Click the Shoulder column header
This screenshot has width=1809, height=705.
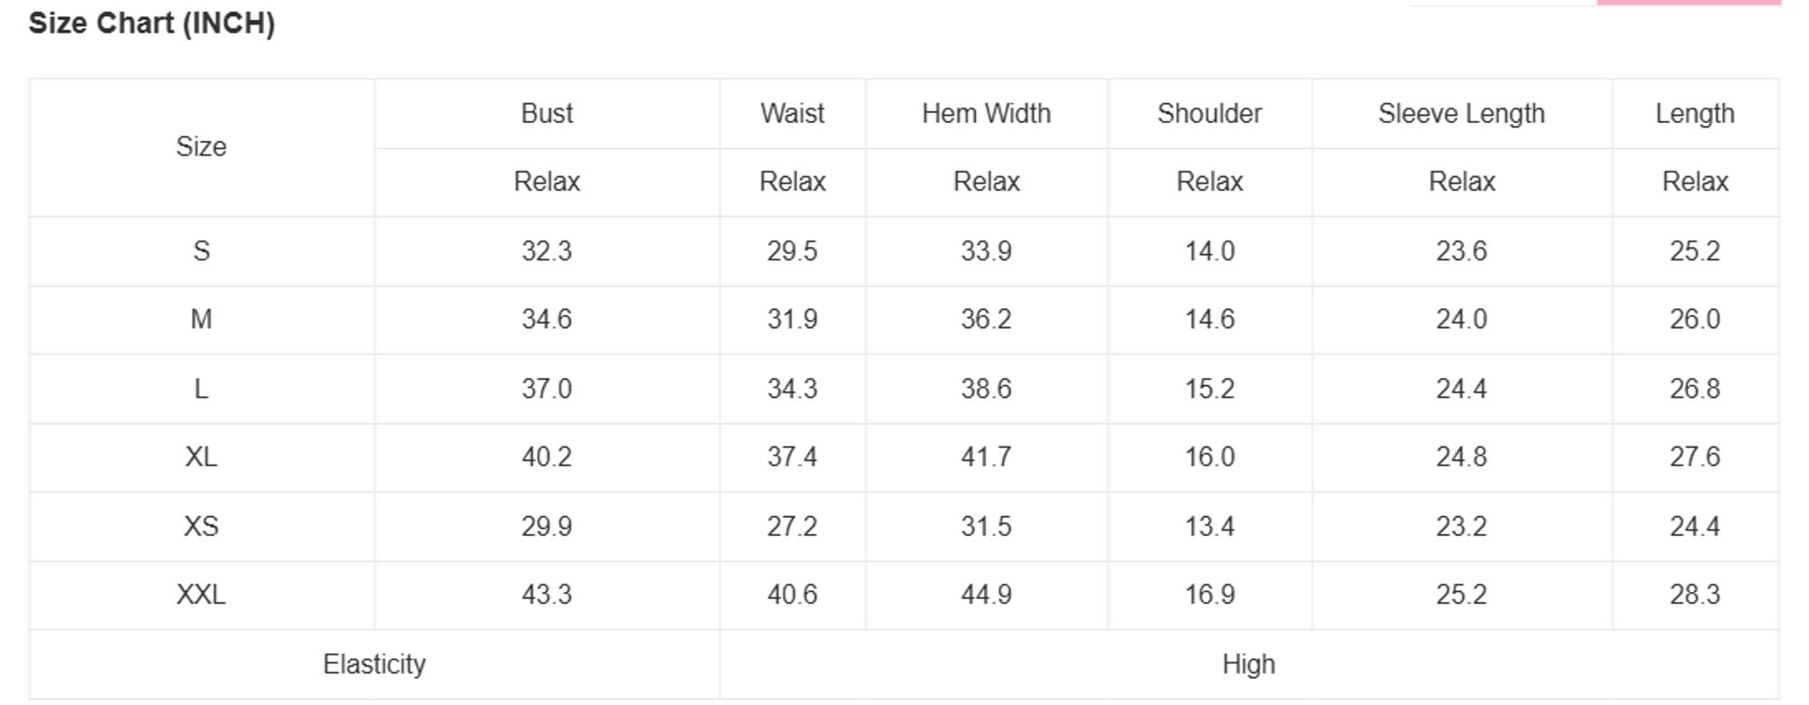[1209, 114]
